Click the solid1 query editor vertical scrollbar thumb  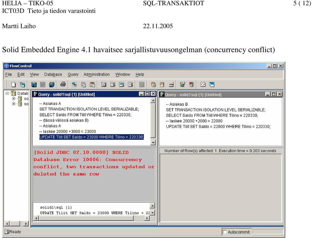[153, 120]
